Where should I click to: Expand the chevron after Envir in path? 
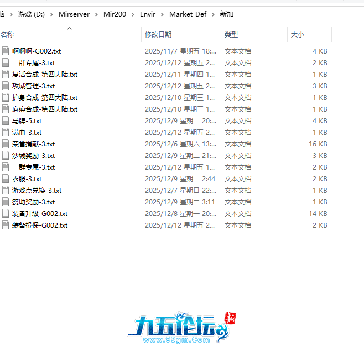(163, 14)
